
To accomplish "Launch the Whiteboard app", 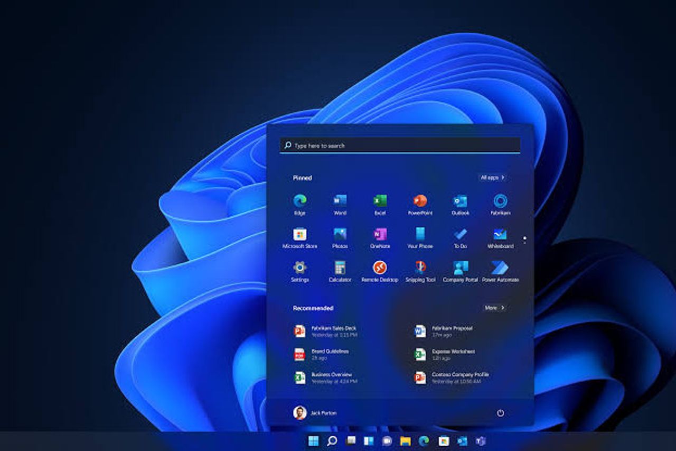I will coord(500,238).
